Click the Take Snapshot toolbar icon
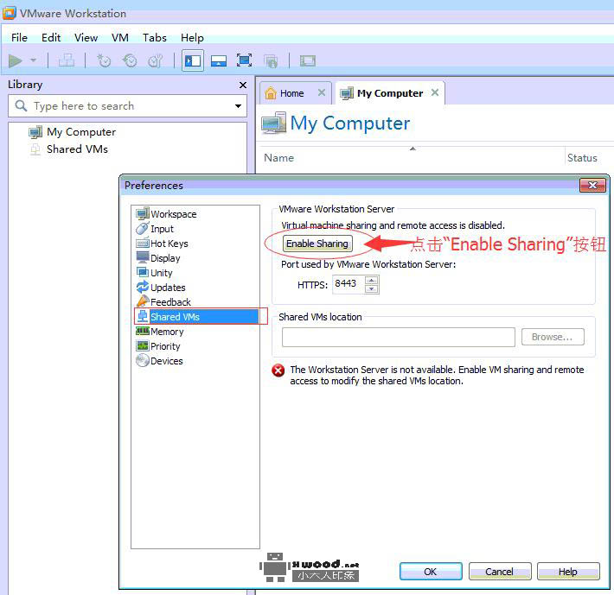This screenshot has width=614, height=595. click(x=104, y=61)
